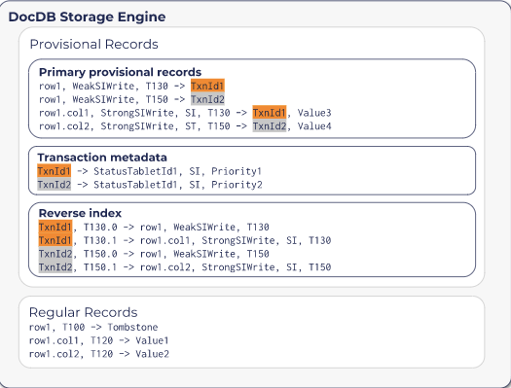Click orange TxnId1 in Transaction metadata
The image size is (511, 388).
(55, 171)
